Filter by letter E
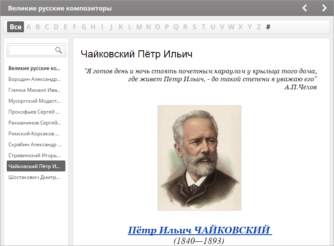The width and height of the screenshot is (334, 246). point(65,27)
